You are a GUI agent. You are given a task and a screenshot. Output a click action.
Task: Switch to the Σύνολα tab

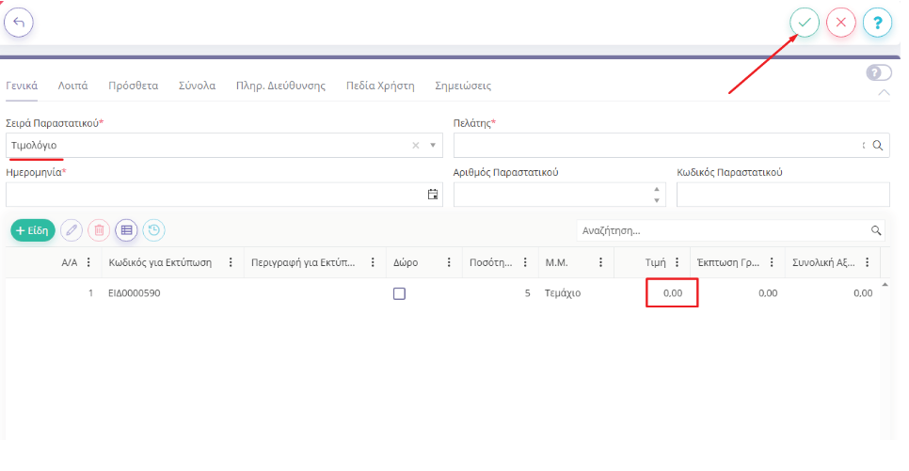point(197,86)
